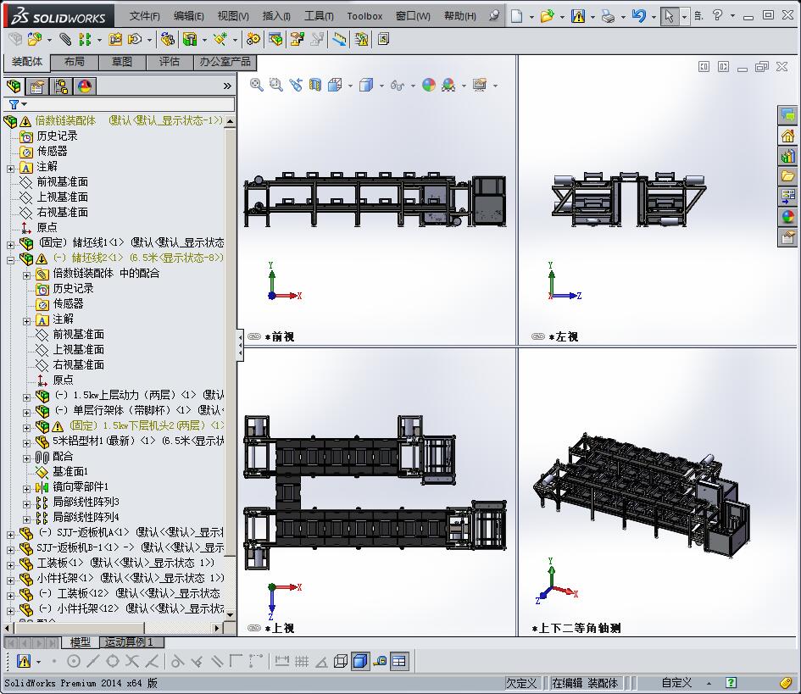
Task: Click the Home icon in right task pane
Action: 787,136
